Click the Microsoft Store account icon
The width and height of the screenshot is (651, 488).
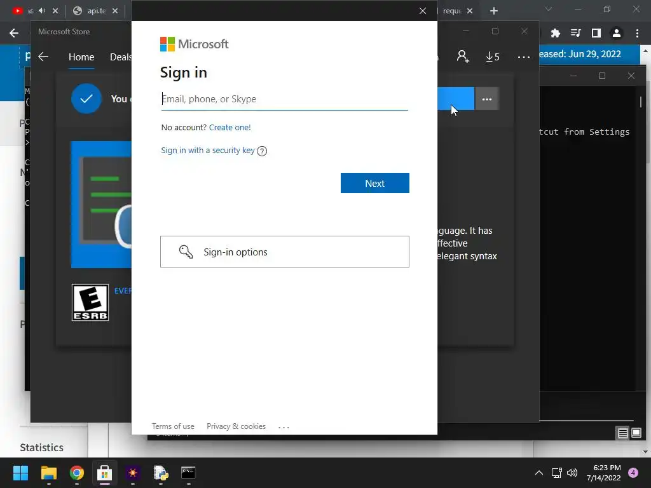click(463, 57)
